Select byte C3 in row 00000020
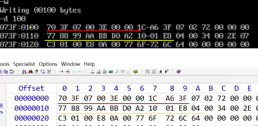This screenshot has height=126, width=258. pos(63,118)
